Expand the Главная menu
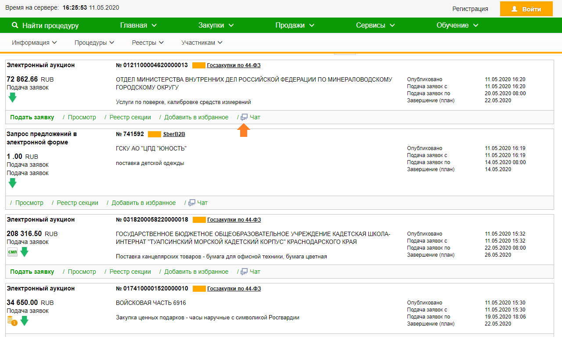Image resolution: width=562 pixels, height=351 pixels. pyautogui.click(x=138, y=25)
